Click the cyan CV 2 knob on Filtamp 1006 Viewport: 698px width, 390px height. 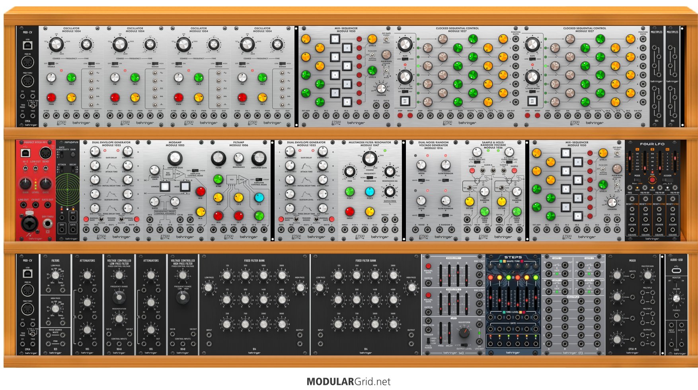point(259,198)
